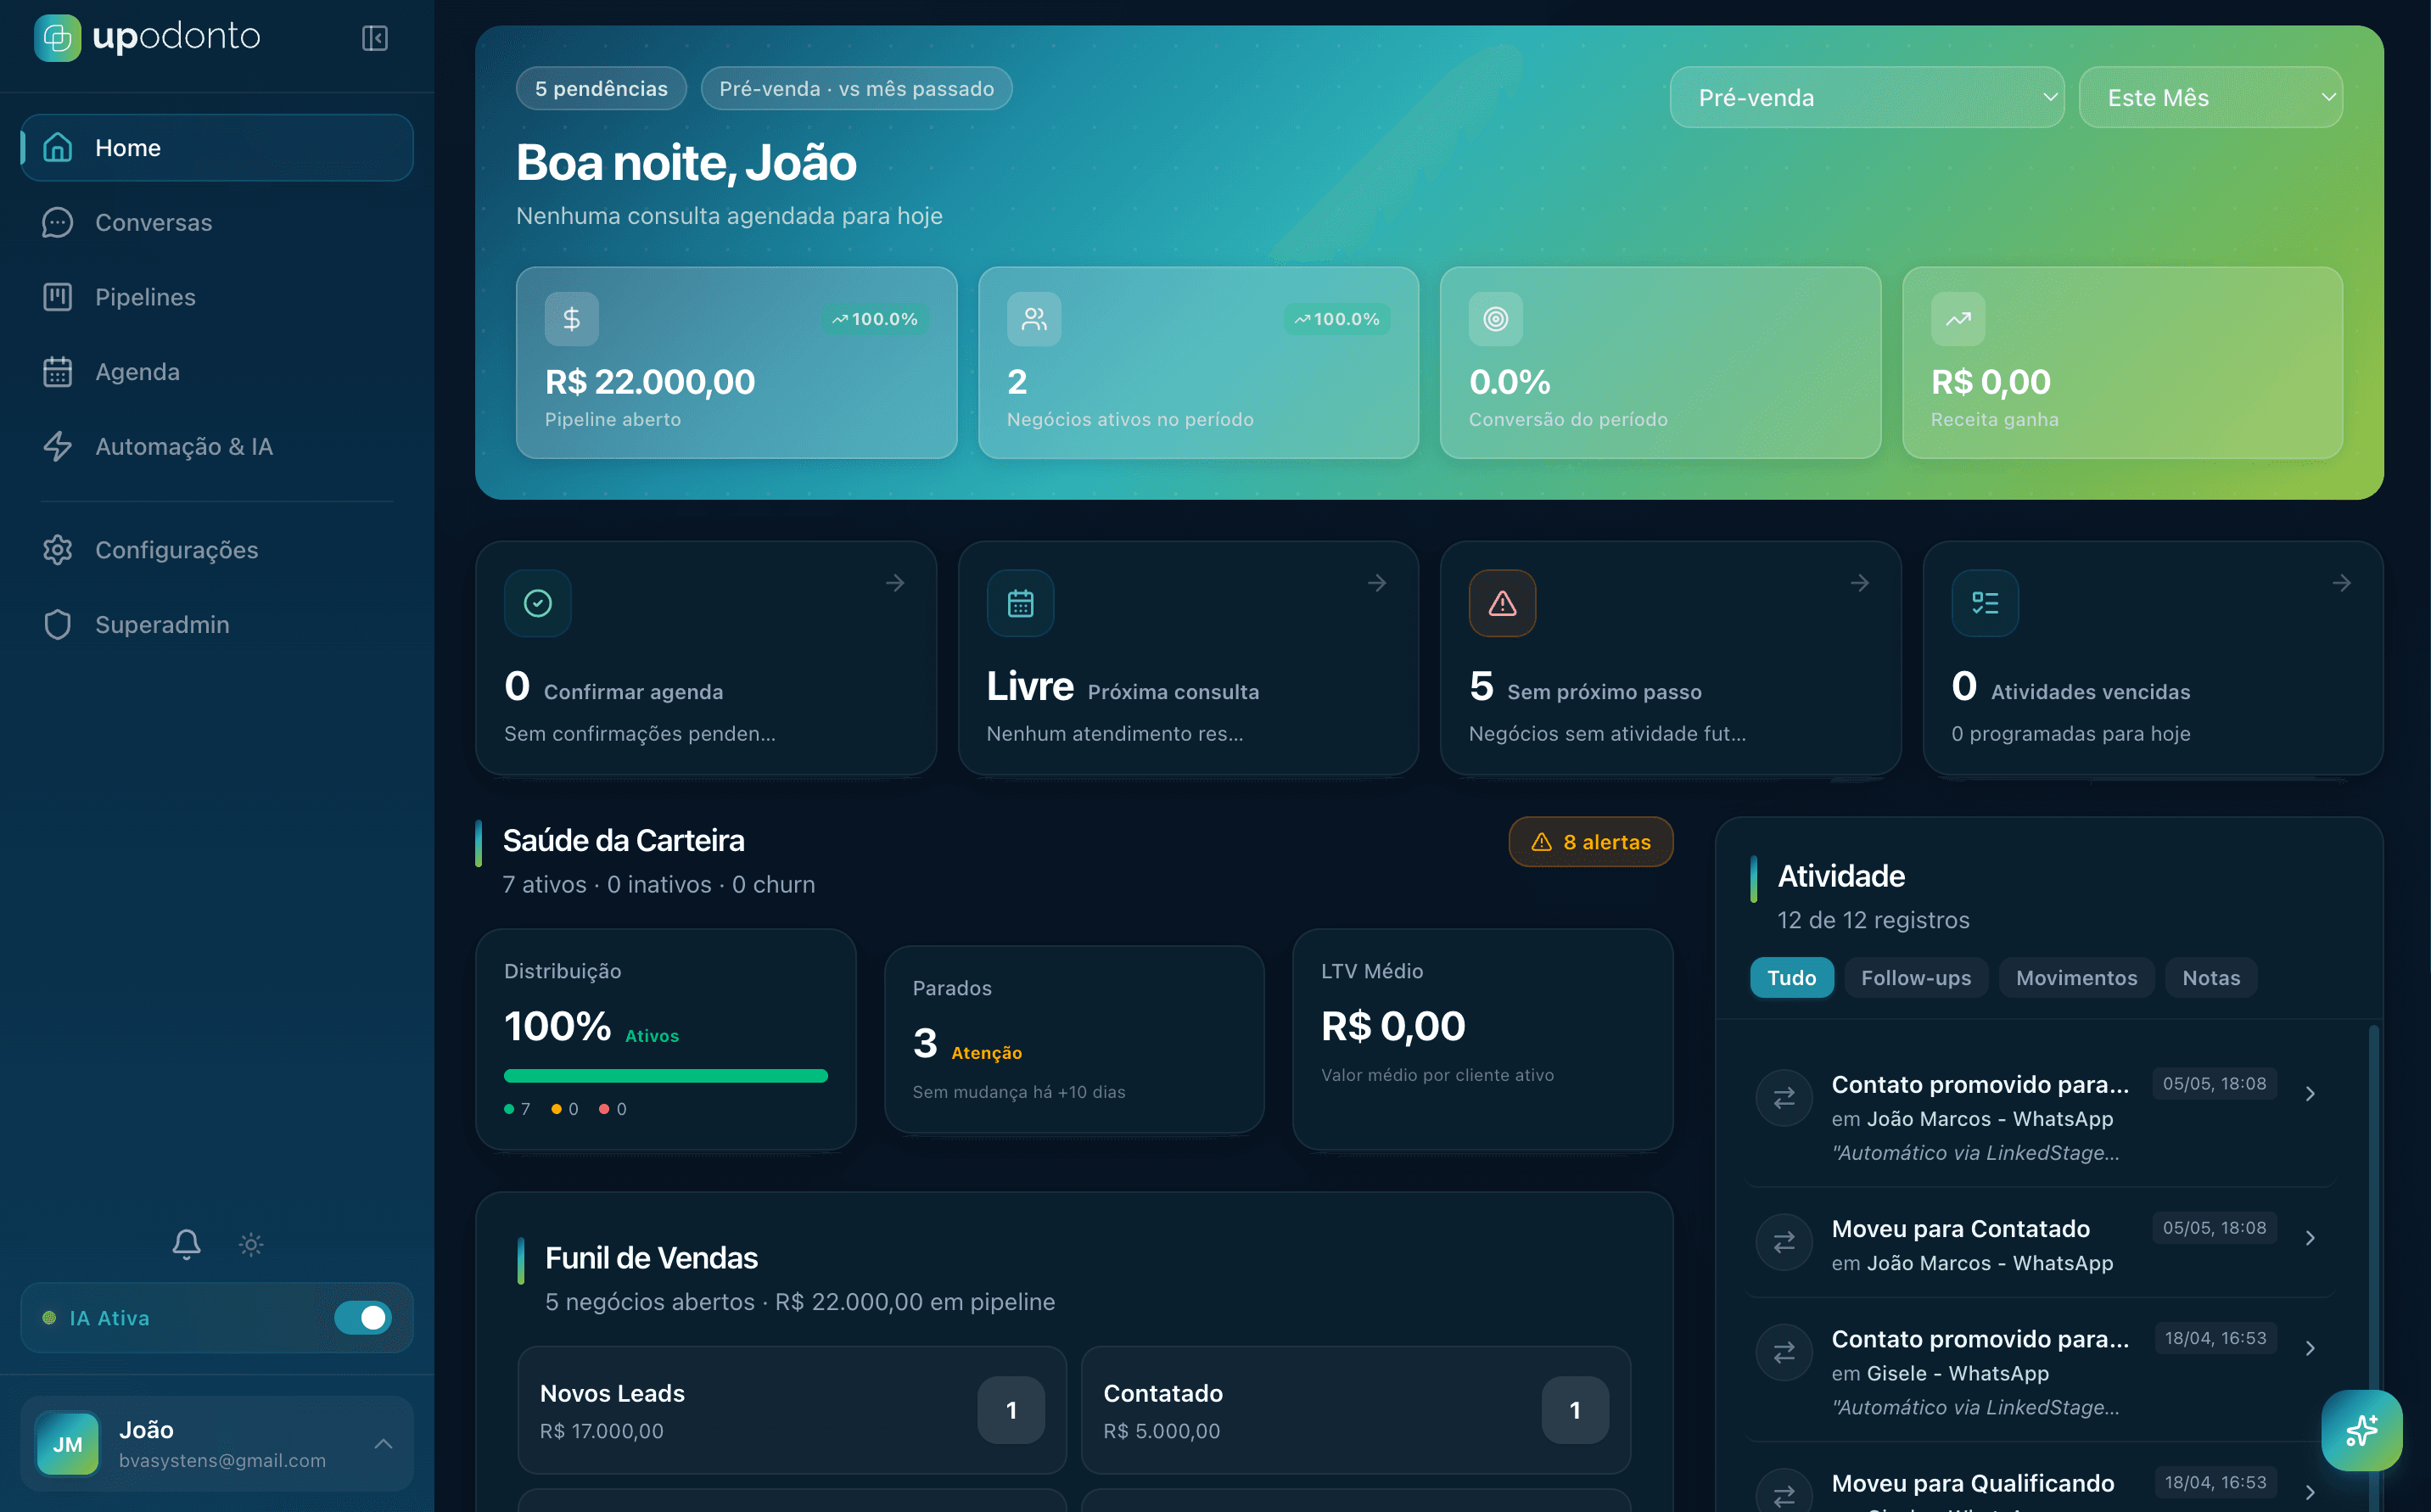Open the Contatado funnel stage
2431x1512 pixels.
pyautogui.click(x=1356, y=1410)
